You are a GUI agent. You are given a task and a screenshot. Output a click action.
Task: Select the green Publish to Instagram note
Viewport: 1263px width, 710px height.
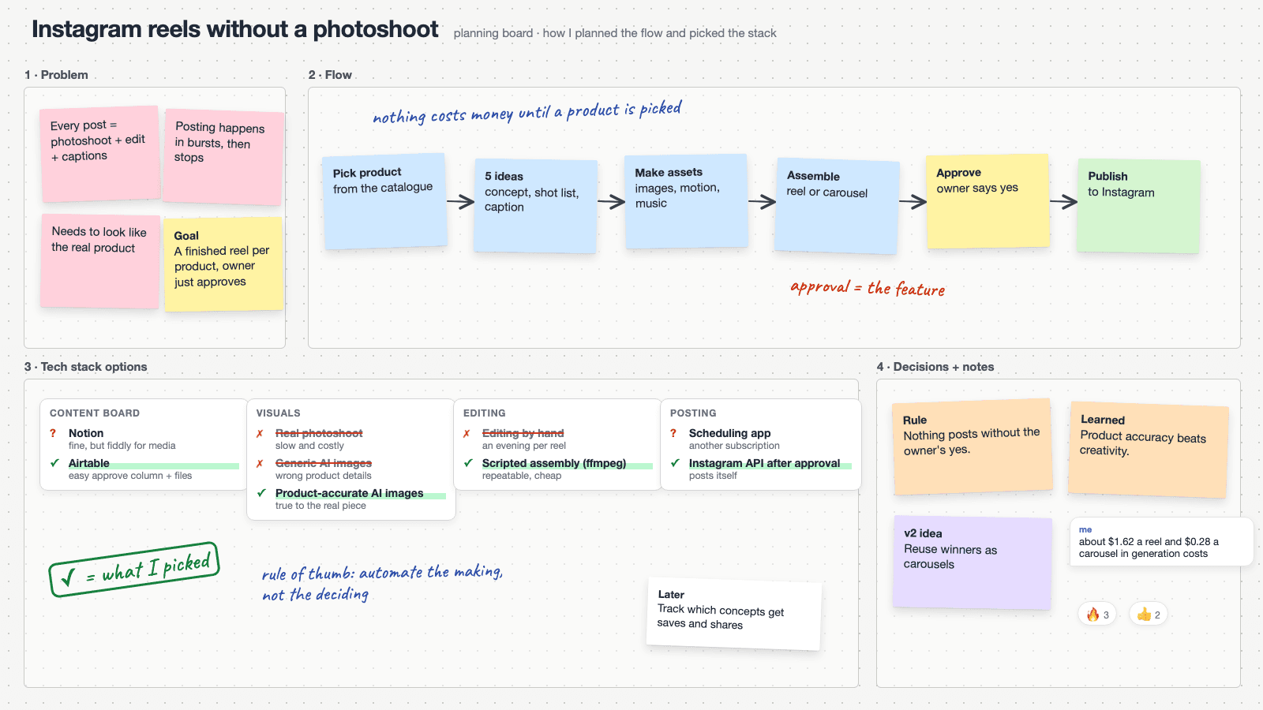[1138, 206]
